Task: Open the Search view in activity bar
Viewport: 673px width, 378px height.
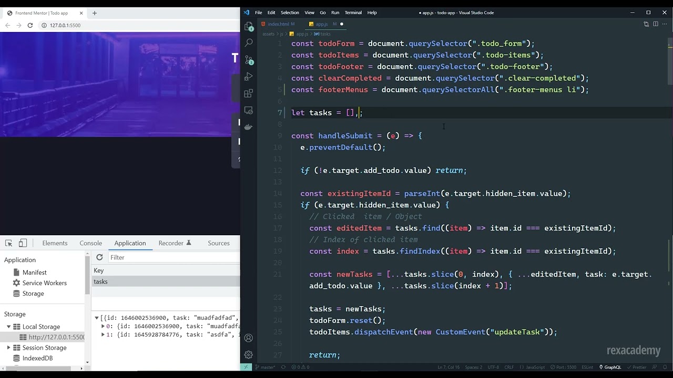Action: (249, 43)
